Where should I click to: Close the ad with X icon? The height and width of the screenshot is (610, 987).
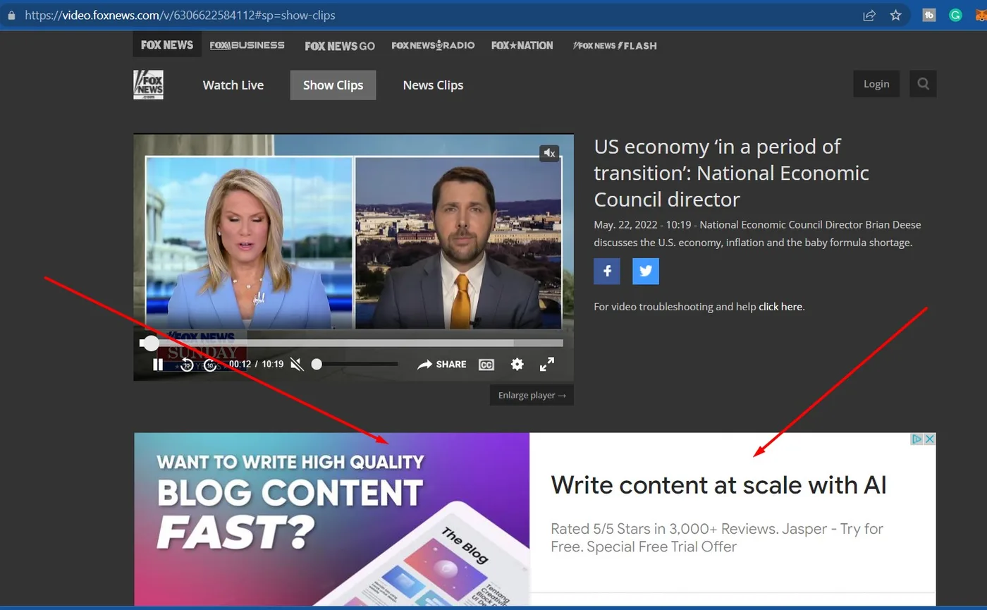[930, 439]
